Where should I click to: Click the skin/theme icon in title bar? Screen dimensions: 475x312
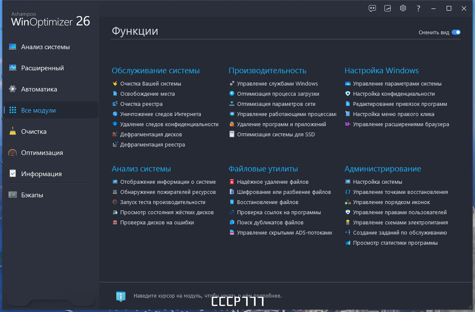pos(387,8)
